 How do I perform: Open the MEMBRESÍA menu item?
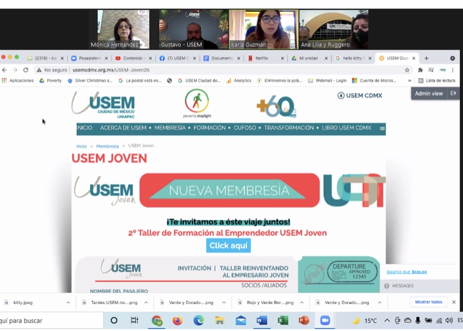click(x=170, y=128)
